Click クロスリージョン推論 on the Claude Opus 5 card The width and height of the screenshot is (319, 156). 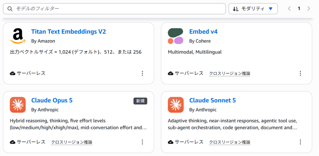[72, 142]
